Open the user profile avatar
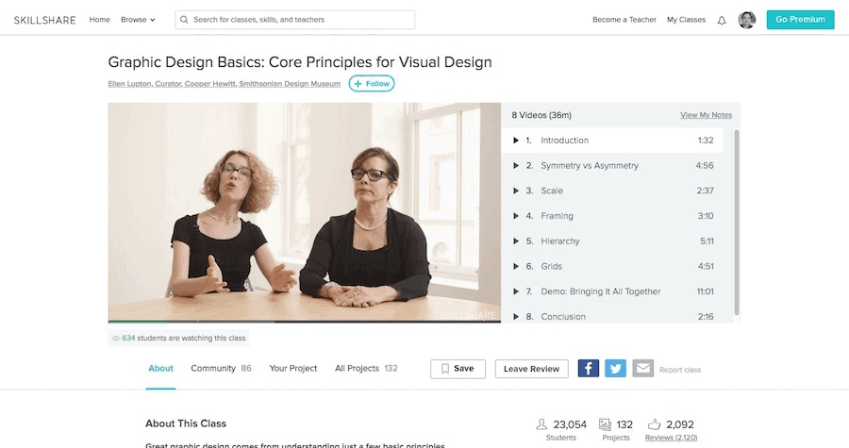The height and width of the screenshot is (448, 849). tap(747, 20)
